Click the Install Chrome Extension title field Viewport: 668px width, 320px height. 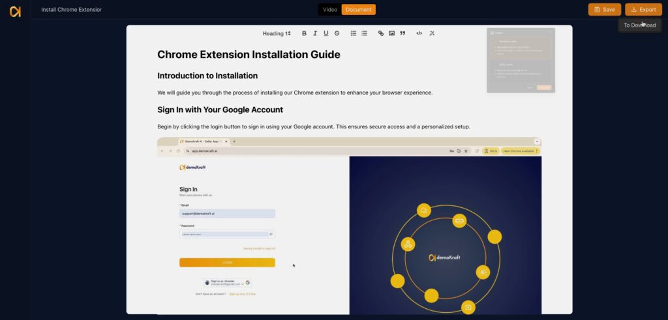[x=71, y=10]
